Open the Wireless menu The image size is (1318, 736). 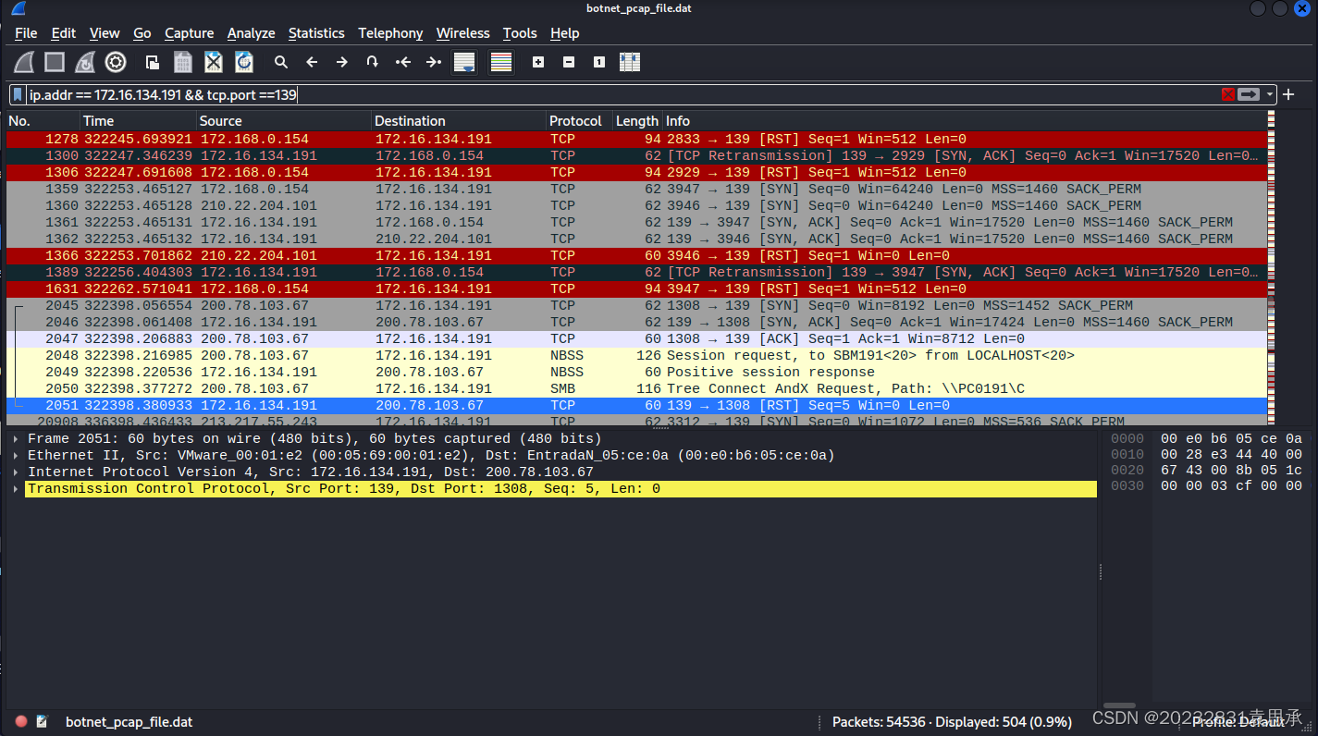[x=463, y=33]
